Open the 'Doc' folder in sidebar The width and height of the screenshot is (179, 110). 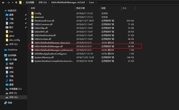[x=11, y=32]
